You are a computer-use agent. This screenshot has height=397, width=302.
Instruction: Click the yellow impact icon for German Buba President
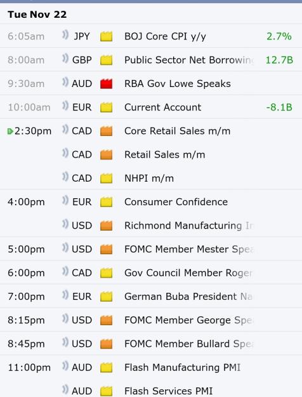pyautogui.click(x=106, y=297)
